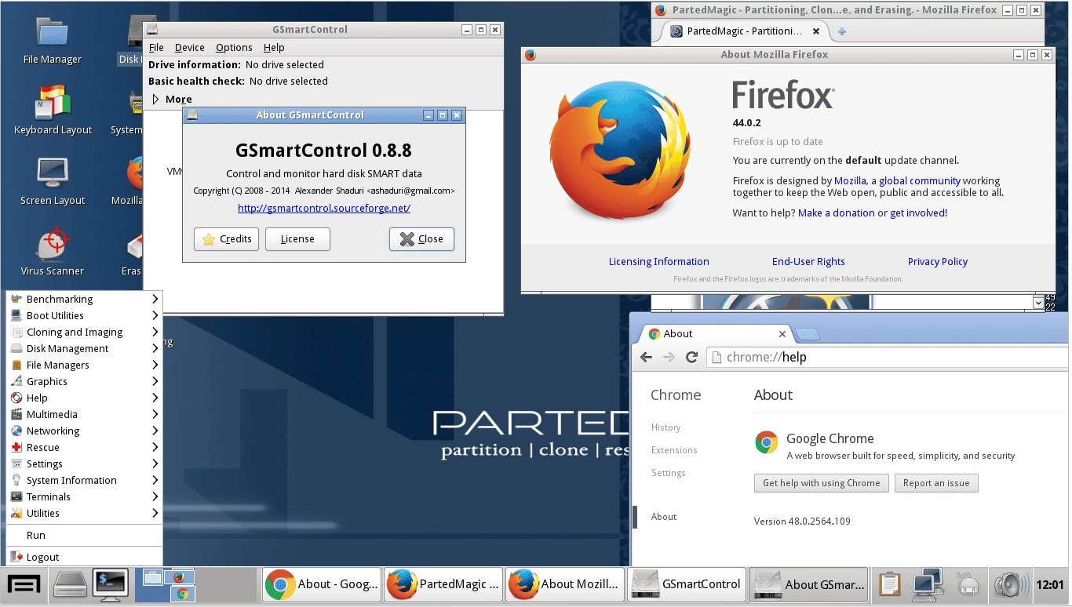Close the PartedMagic tab in Firefox
The image size is (1072, 607).
[816, 31]
